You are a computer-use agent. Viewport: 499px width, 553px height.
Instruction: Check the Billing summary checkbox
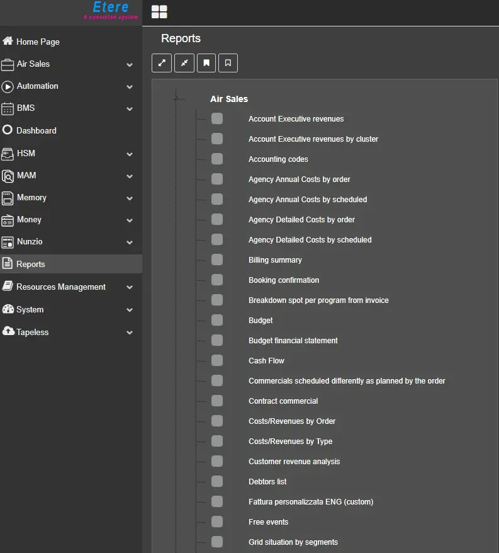coord(217,259)
